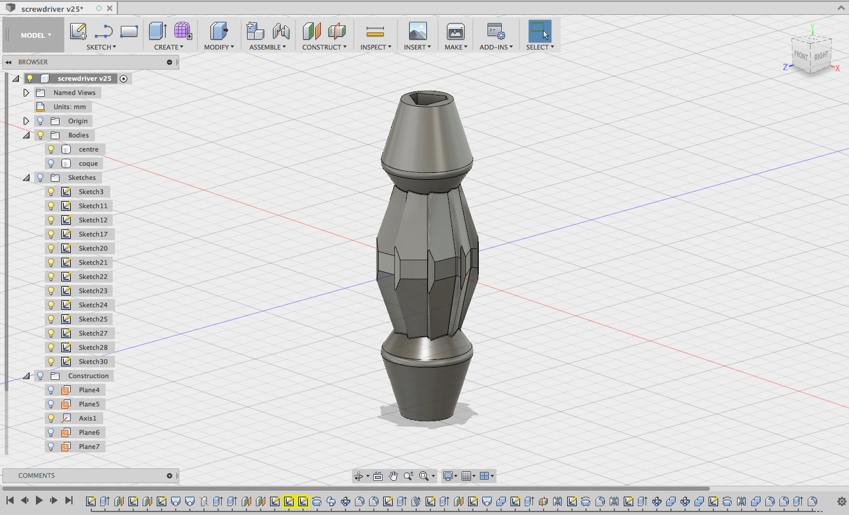Open the timeline settings gear
Image resolution: width=849 pixels, height=515 pixels.
click(841, 501)
